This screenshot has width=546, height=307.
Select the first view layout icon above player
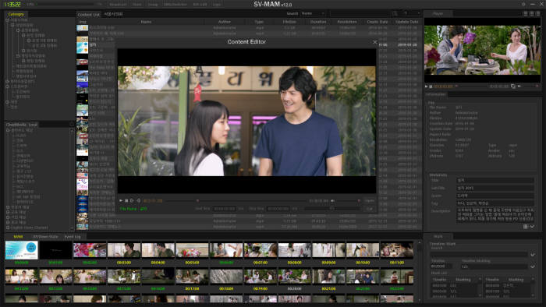pos(525,13)
